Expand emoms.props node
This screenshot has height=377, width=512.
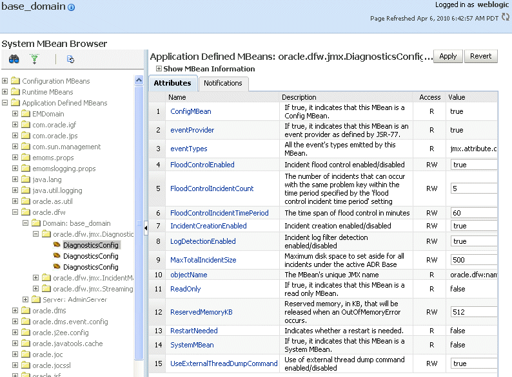15,157
